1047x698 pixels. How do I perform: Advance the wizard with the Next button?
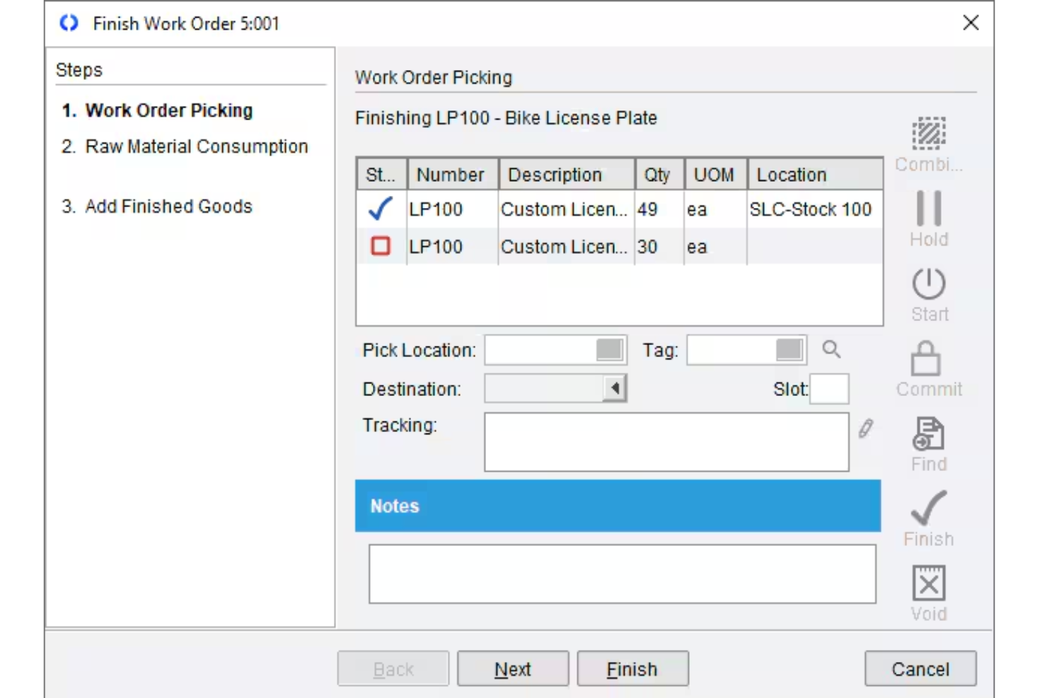click(x=513, y=668)
